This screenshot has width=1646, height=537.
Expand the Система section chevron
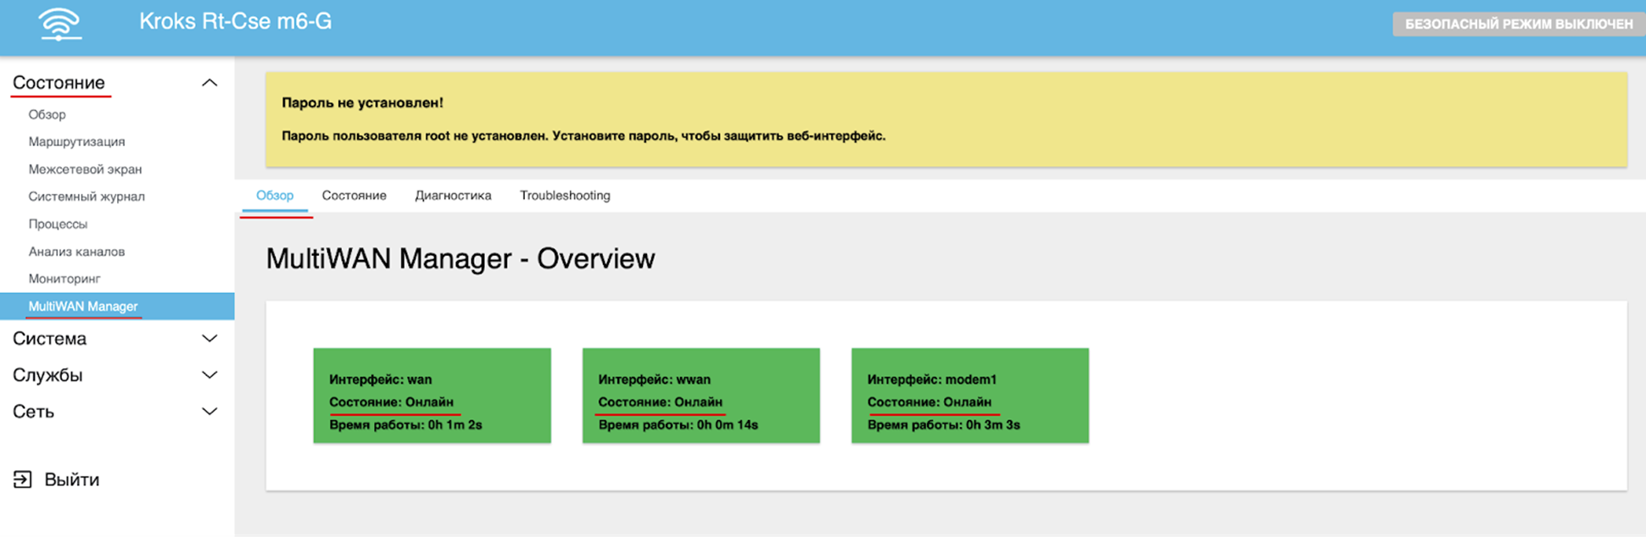pyautogui.click(x=209, y=339)
